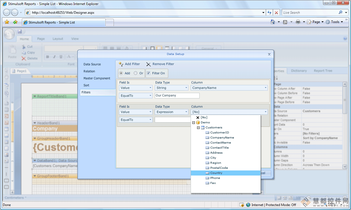Close the Data Setup dialog
Screen dimensions: 351x210
coord(269,54)
